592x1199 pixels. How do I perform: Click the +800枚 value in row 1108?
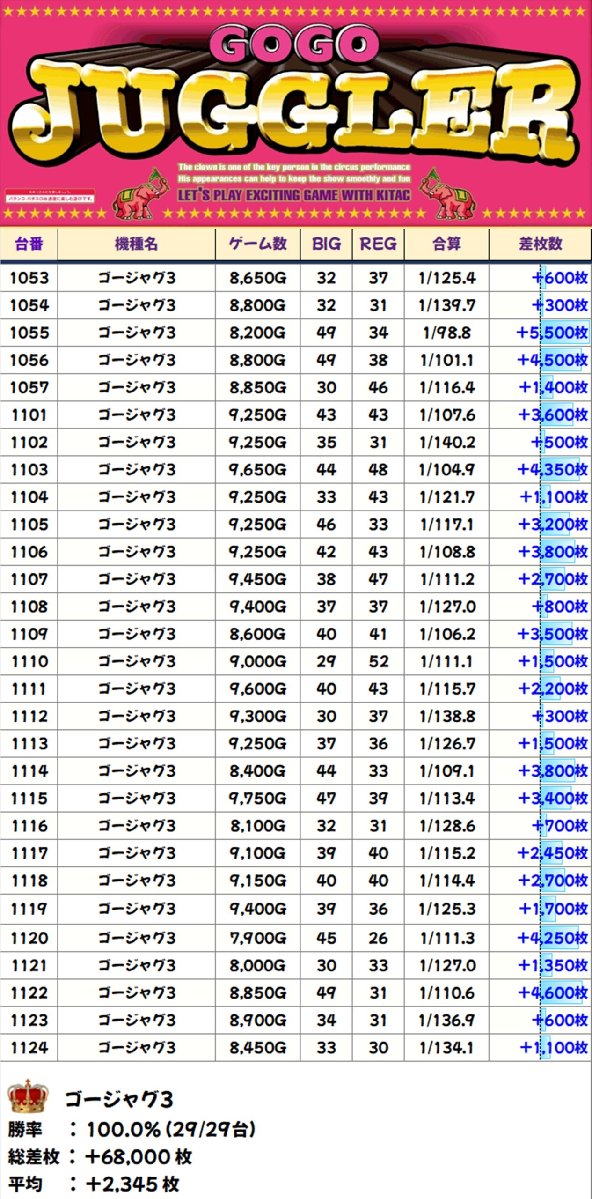560,607
